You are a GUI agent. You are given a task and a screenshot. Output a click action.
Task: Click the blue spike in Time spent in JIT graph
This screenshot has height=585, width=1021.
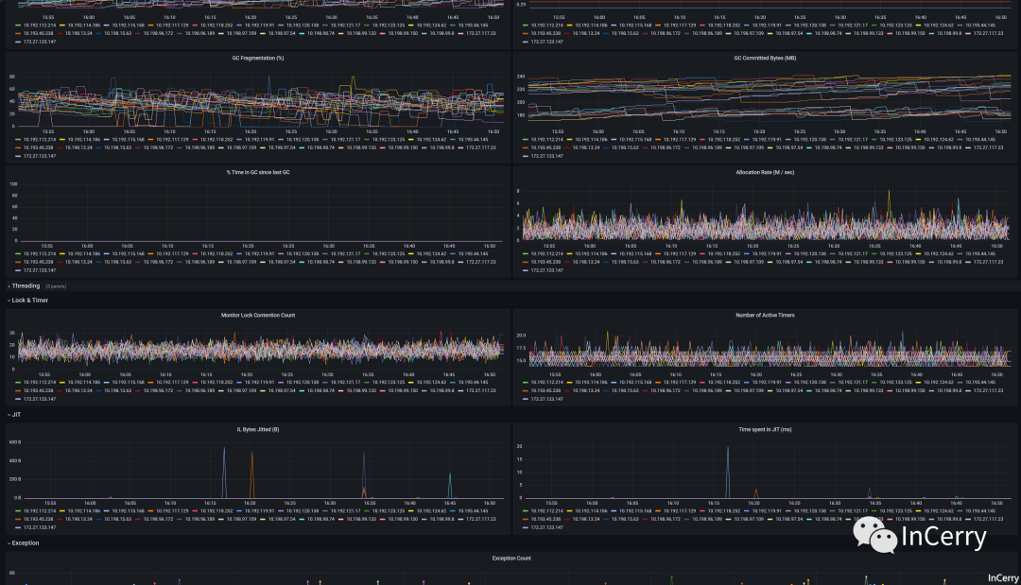point(727,472)
